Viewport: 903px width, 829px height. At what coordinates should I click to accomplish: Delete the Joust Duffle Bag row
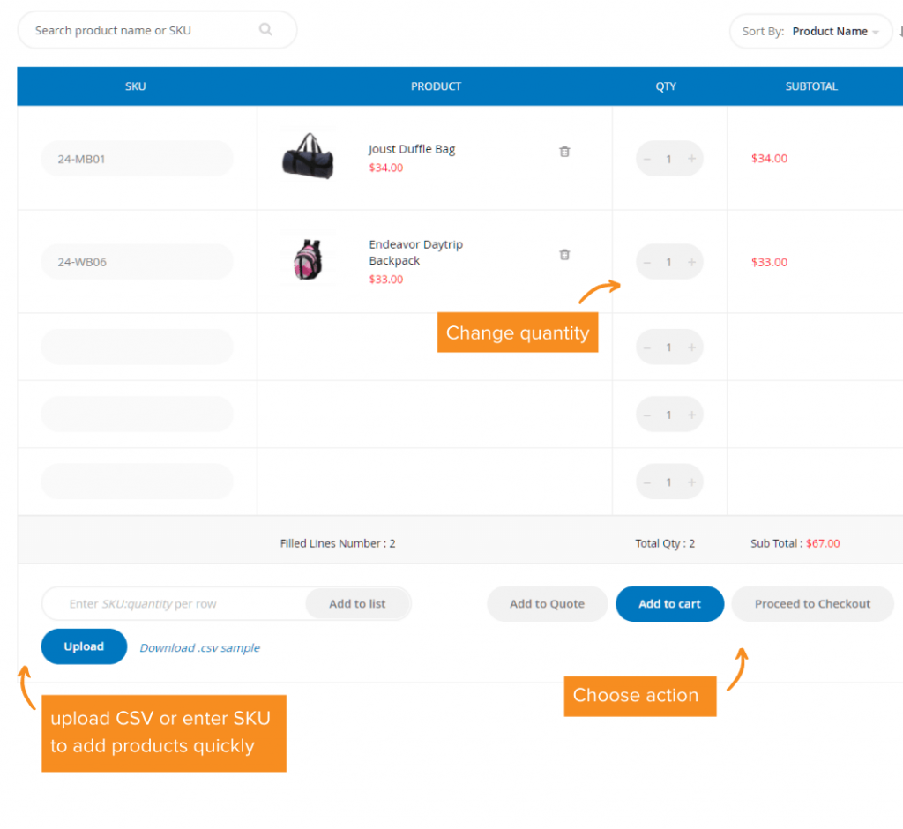tap(564, 152)
